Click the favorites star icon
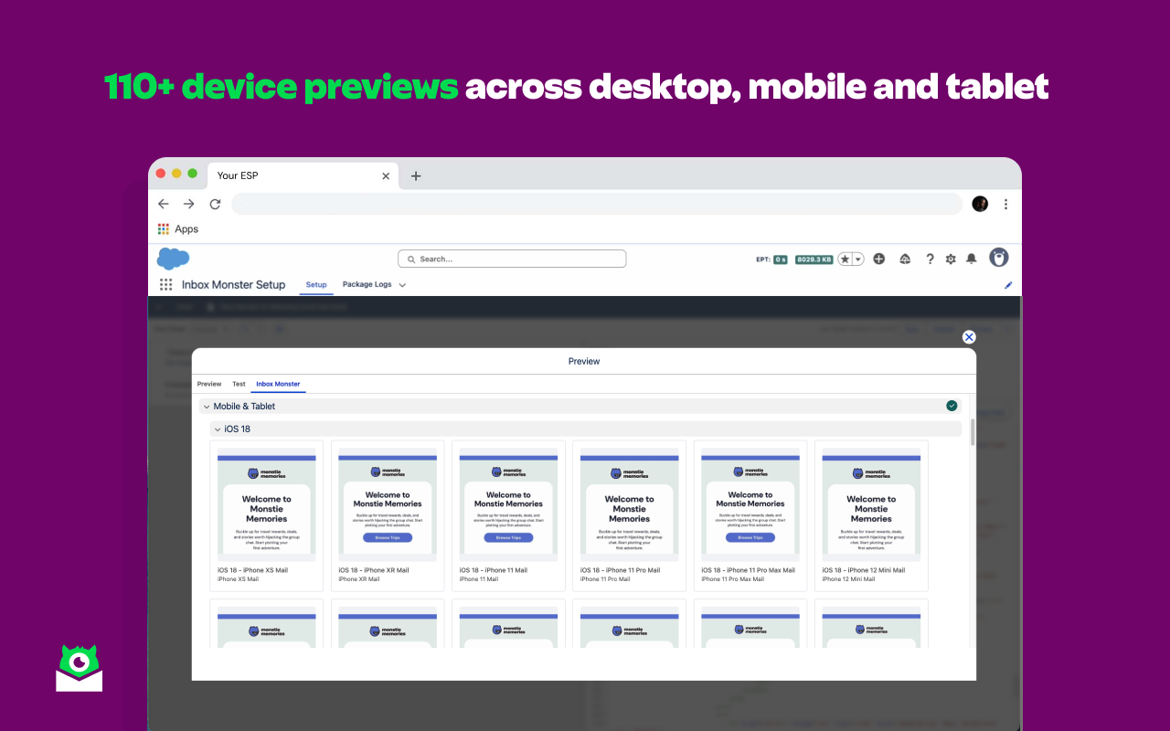Image resolution: width=1170 pixels, height=731 pixels. (x=846, y=259)
